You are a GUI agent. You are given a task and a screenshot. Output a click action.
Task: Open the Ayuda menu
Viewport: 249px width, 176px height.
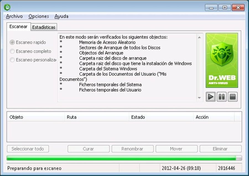click(x=61, y=16)
